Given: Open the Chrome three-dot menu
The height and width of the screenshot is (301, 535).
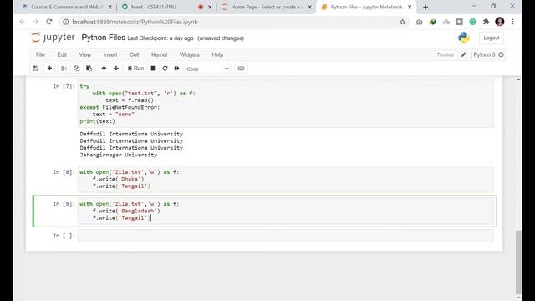Looking at the screenshot, I should click(512, 22).
